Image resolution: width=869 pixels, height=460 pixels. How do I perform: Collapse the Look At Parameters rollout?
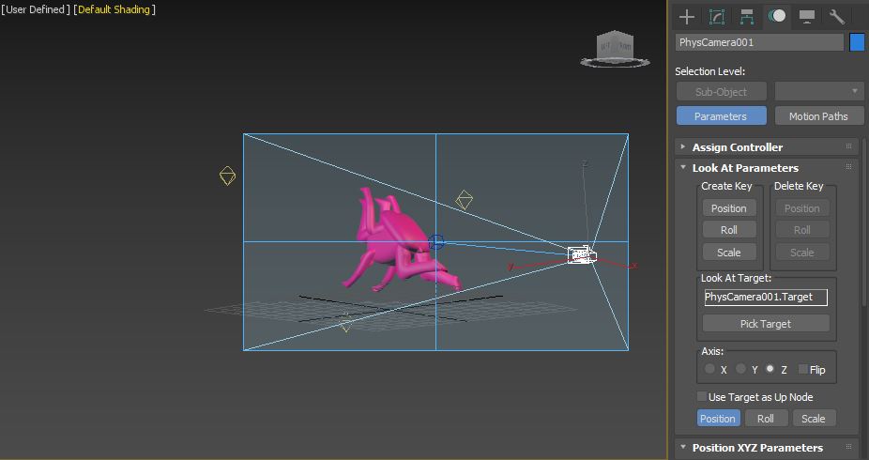click(x=744, y=168)
